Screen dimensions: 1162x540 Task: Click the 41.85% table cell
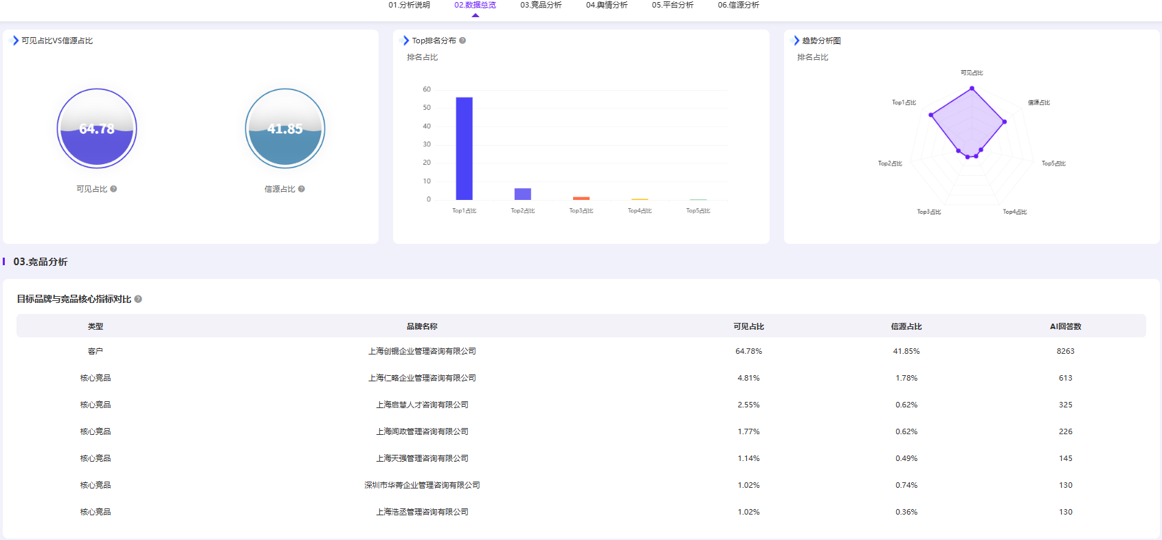[906, 351]
